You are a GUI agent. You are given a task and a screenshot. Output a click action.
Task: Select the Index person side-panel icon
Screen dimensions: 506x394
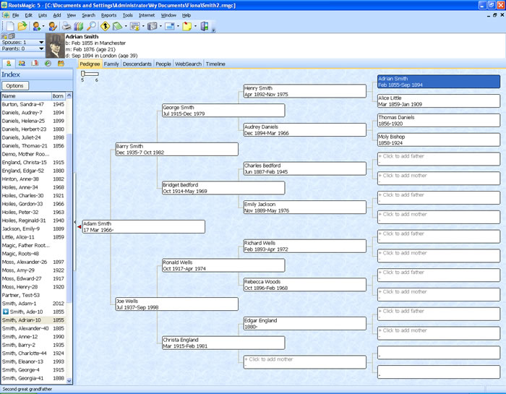tap(9, 64)
